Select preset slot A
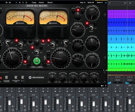Screen dimensions: 135x112 point(16,2)
